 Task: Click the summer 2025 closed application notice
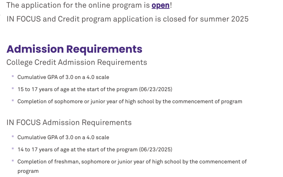tap(127, 19)
